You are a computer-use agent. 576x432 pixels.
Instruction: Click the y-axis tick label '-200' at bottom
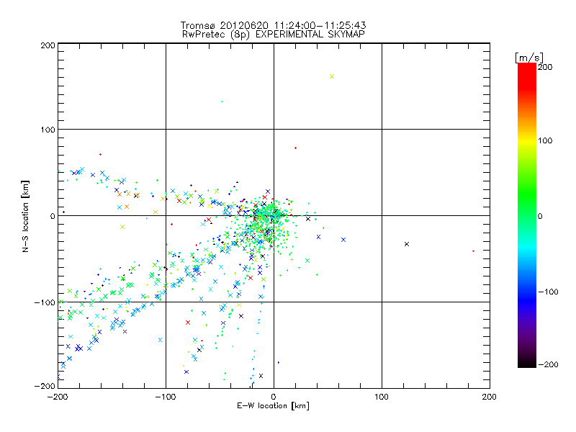point(45,386)
